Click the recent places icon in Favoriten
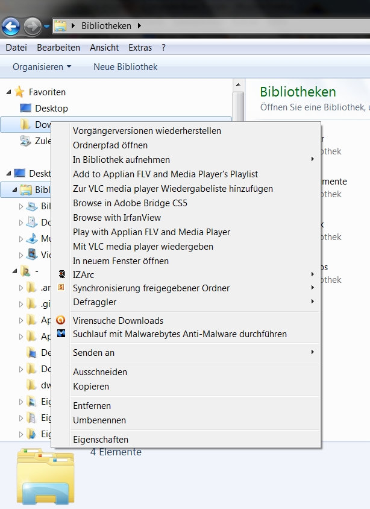Image resolution: width=370 pixels, height=509 pixels. 25,141
